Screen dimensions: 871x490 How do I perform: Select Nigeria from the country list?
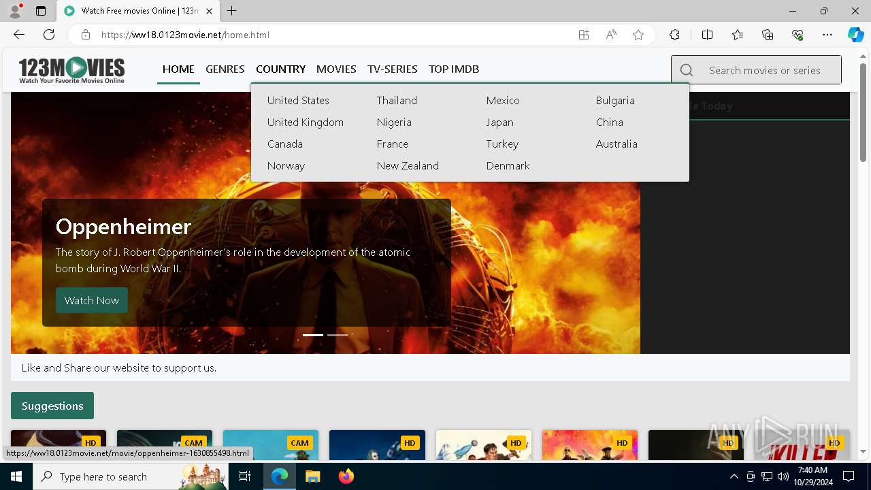coord(394,122)
